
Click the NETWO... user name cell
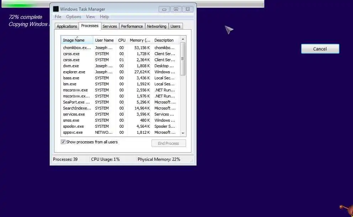[x=104, y=132]
